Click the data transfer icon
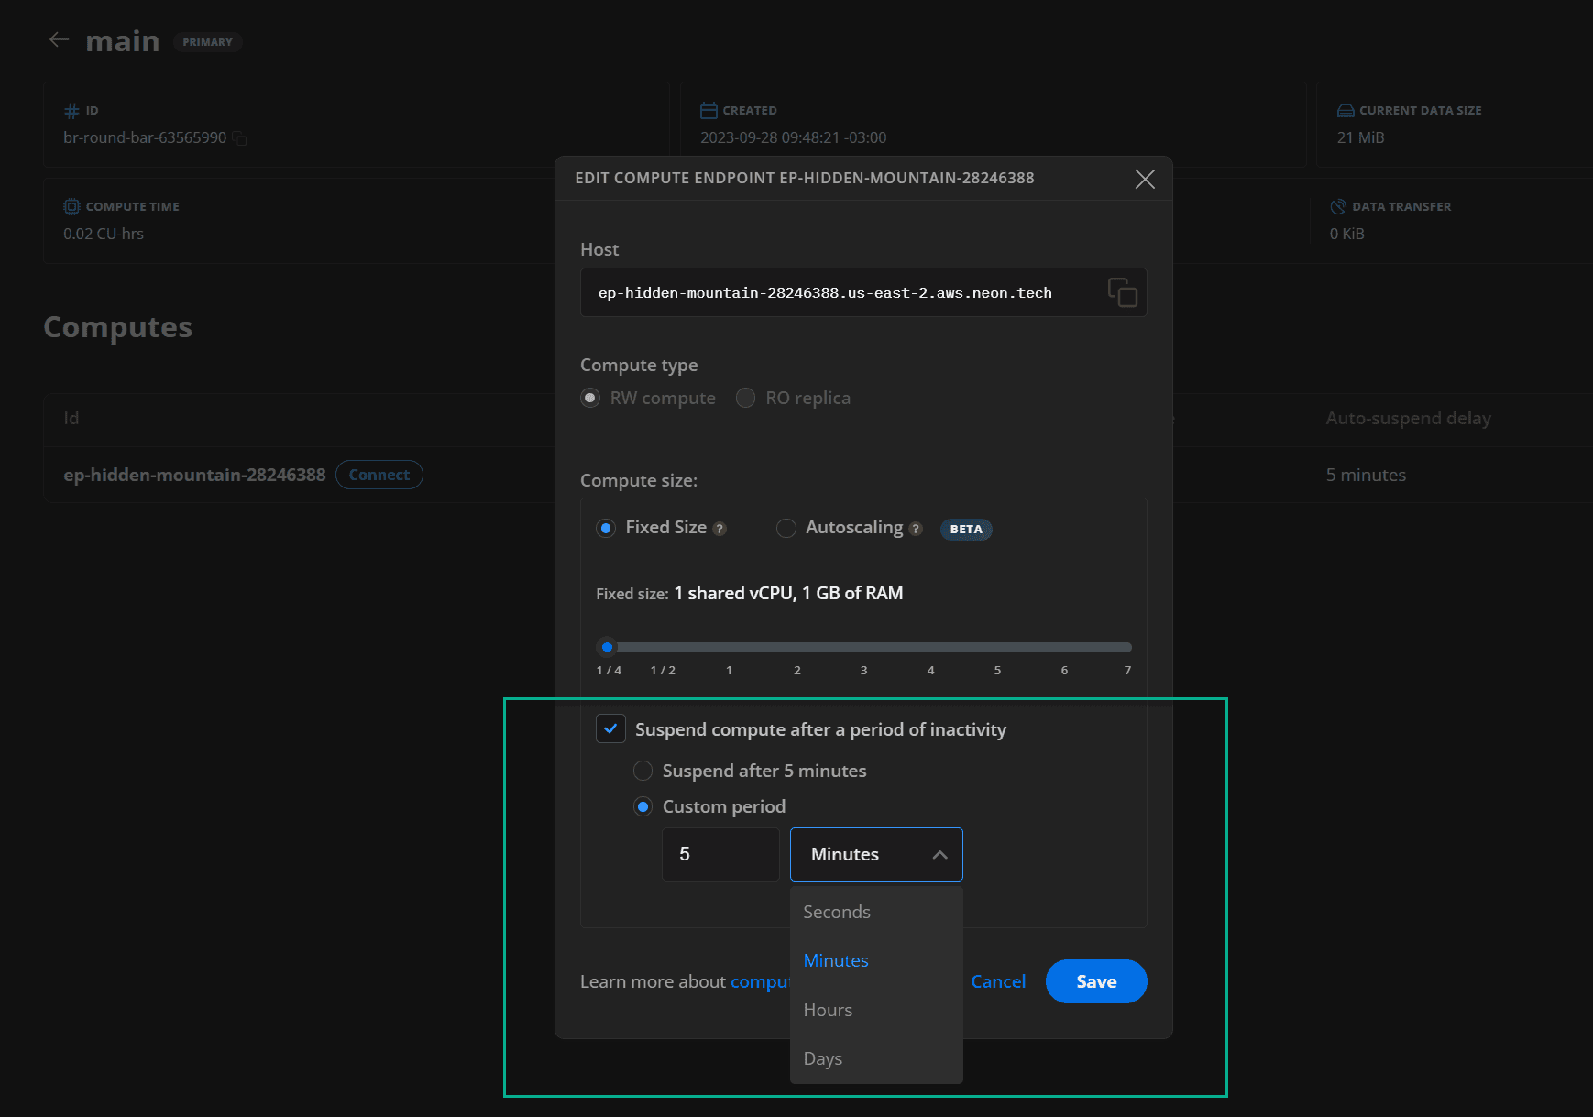 (x=1338, y=206)
